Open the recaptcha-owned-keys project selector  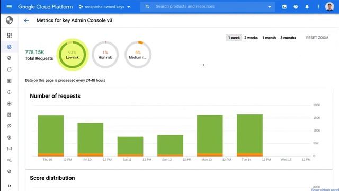click(x=105, y=7)
